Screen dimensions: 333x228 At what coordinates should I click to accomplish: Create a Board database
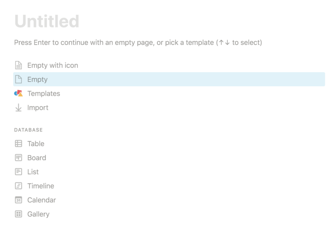[x=36, y=158]
